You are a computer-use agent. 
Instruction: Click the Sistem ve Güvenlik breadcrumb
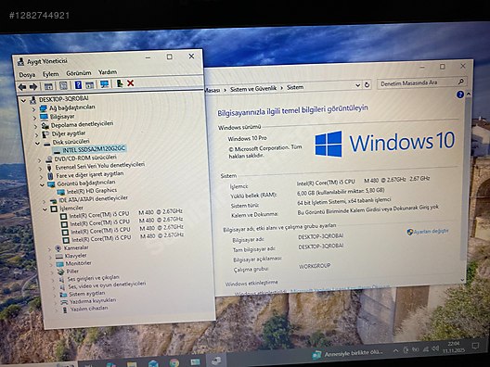click(253, 89)
